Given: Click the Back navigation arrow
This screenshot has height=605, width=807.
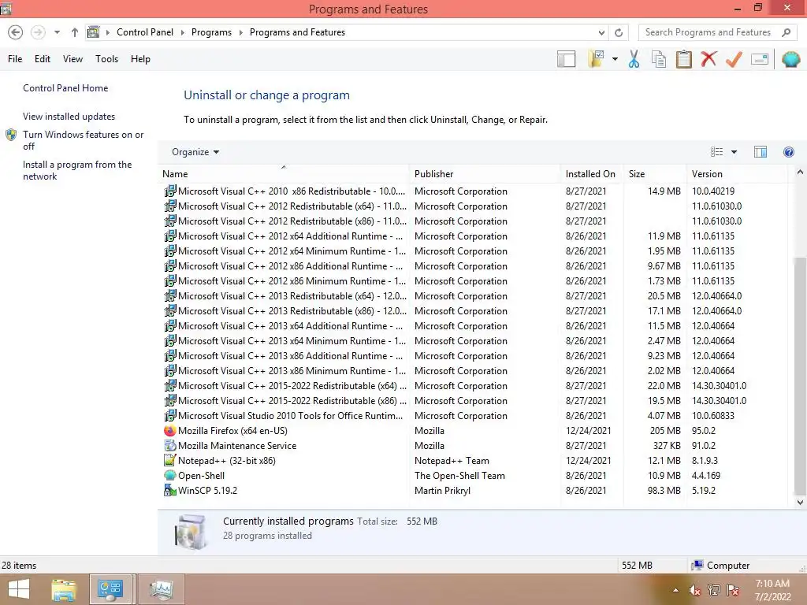Looking at the screenshot, I should tap(16, 32).
